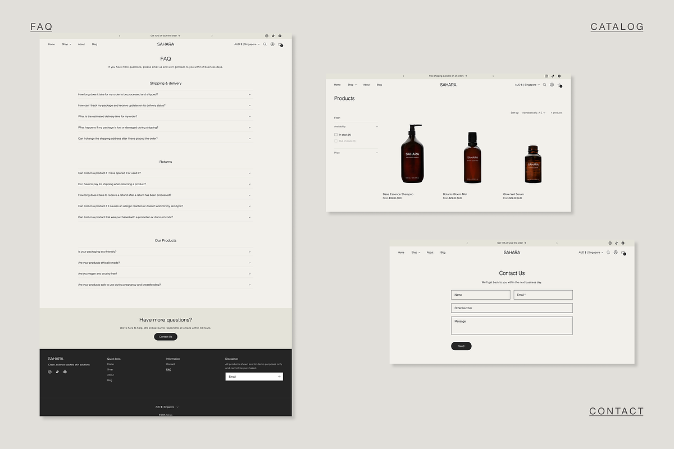Image resolution: width=674 pixels, height=449 pixels.
Task: Click the Send button on contact form
Action: coord(461,346)
